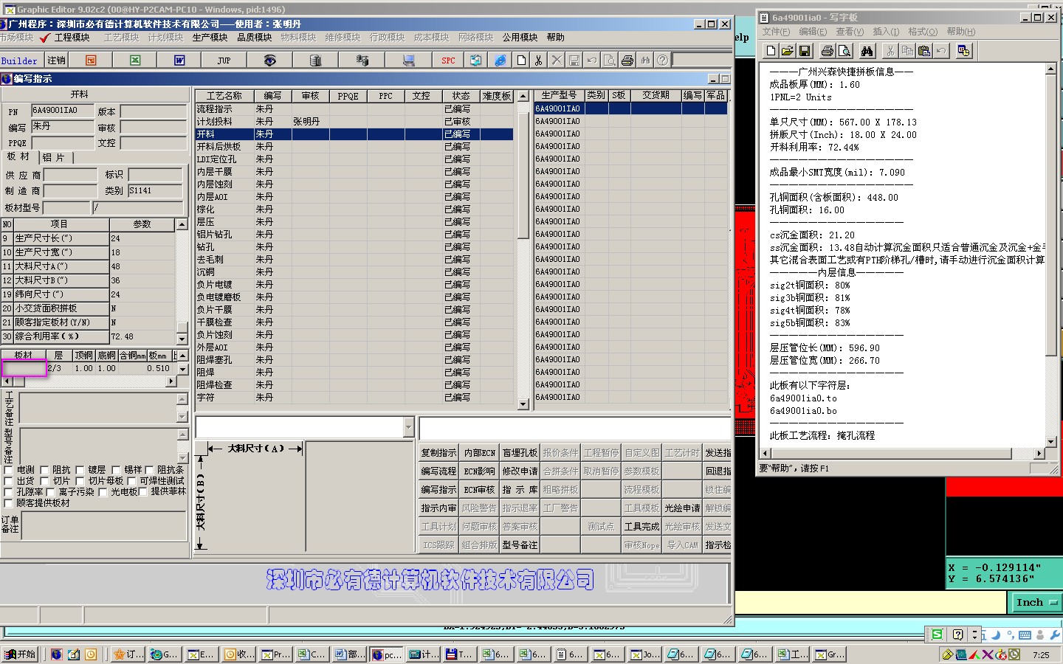The height and width of the screenshot is (664, 1063).
Task: Click the scissors cut icon in main toolbar
Action: 539,60
